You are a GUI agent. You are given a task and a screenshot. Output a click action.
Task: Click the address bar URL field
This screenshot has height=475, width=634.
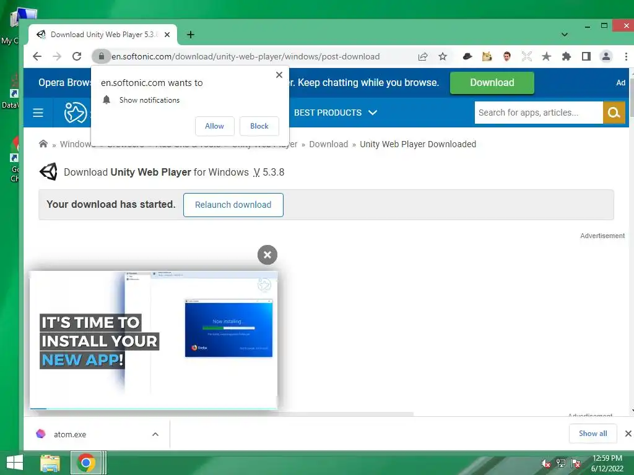tap(245, 56)
